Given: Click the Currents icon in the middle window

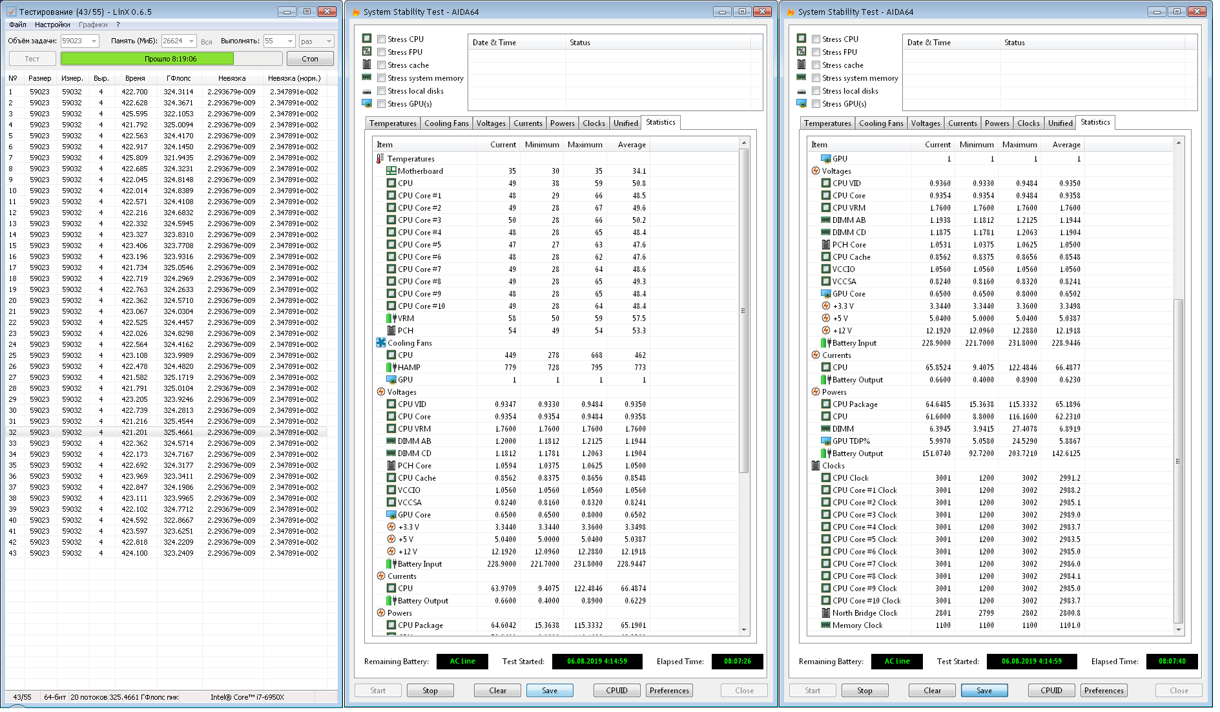Looking at the screenshot, I should pos(380,576).
